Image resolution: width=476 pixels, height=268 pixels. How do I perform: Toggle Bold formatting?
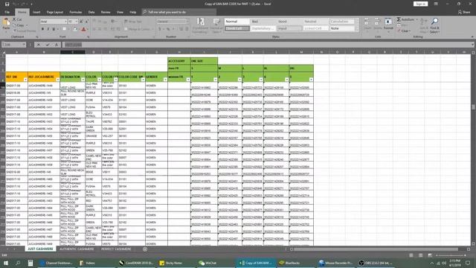tap(42, 29)
